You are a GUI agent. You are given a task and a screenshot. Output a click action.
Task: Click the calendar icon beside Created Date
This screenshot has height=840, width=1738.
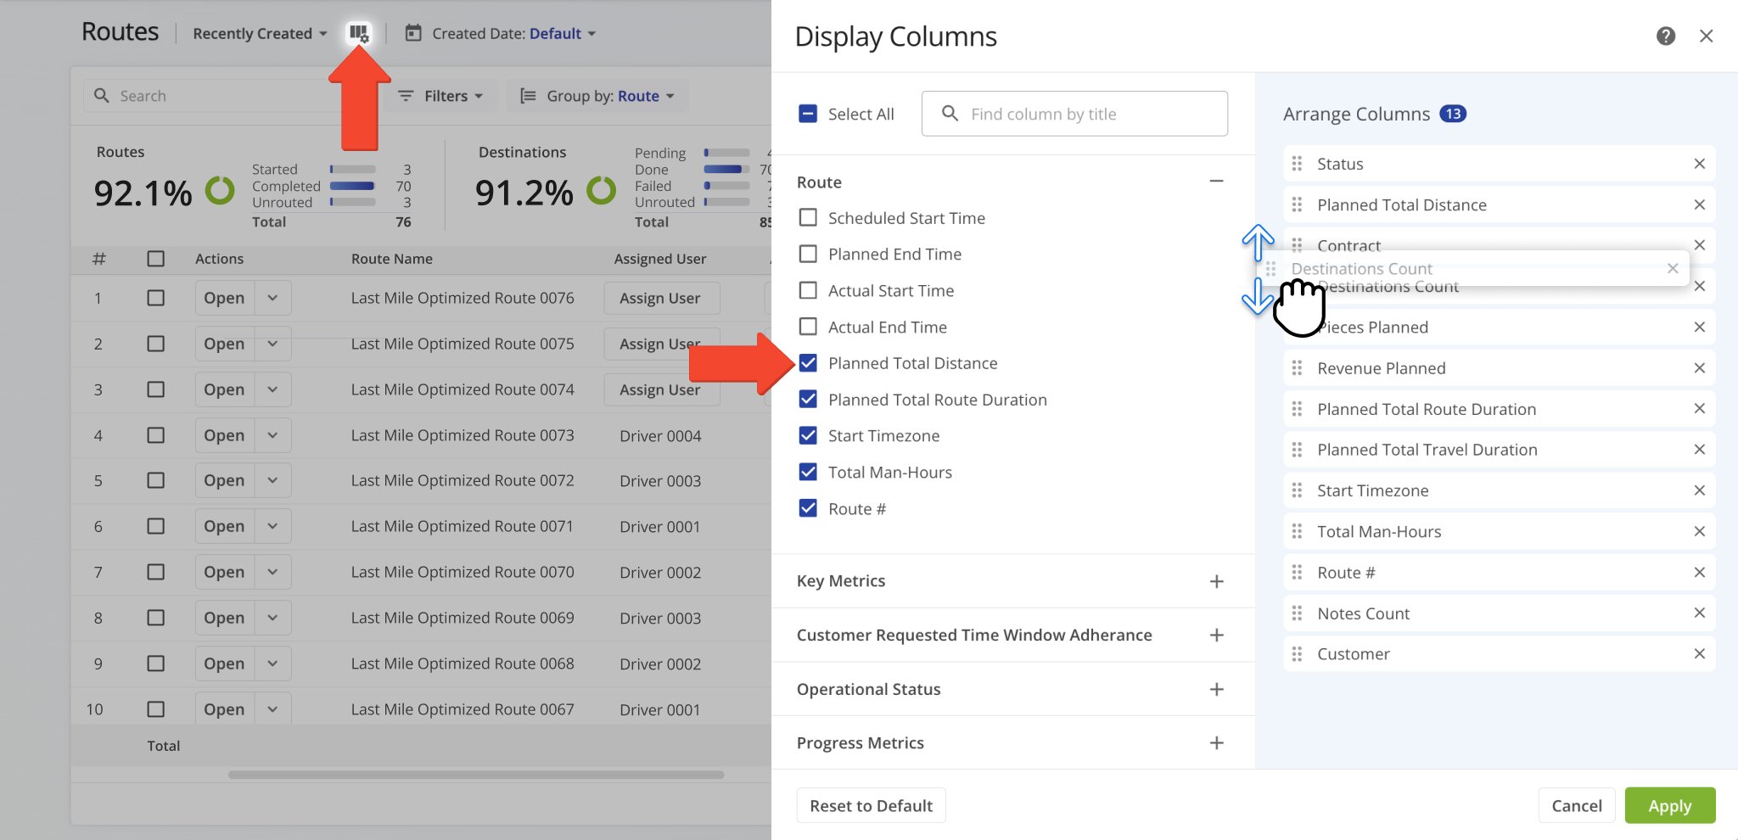click(412, 32)
